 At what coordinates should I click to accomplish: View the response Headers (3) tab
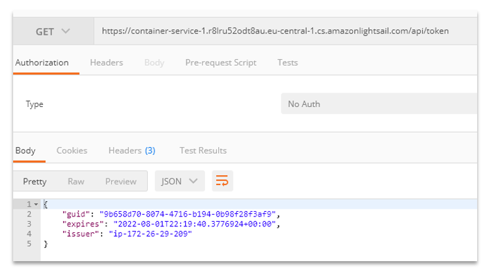131,151
